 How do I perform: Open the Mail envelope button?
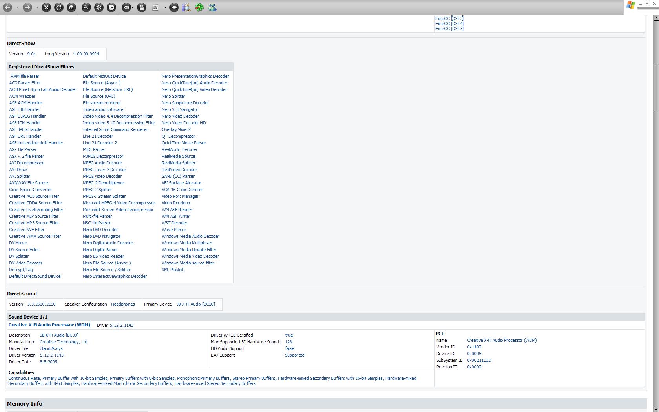pyautogui.click(x=126, y=7)
